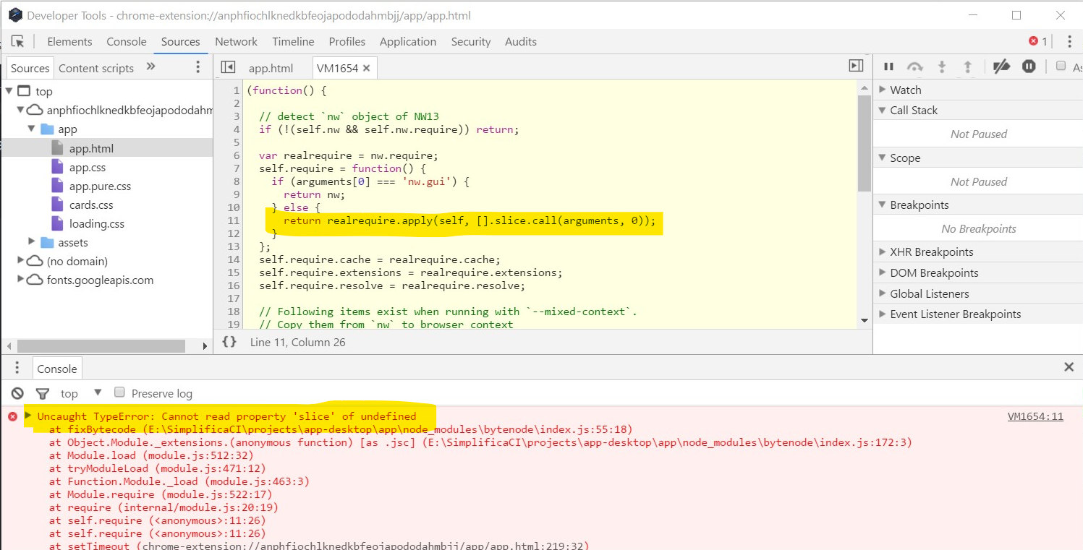
Task: Expand the Uncaught TypeError stack trace arrow
Action: [x=28, y=416]
